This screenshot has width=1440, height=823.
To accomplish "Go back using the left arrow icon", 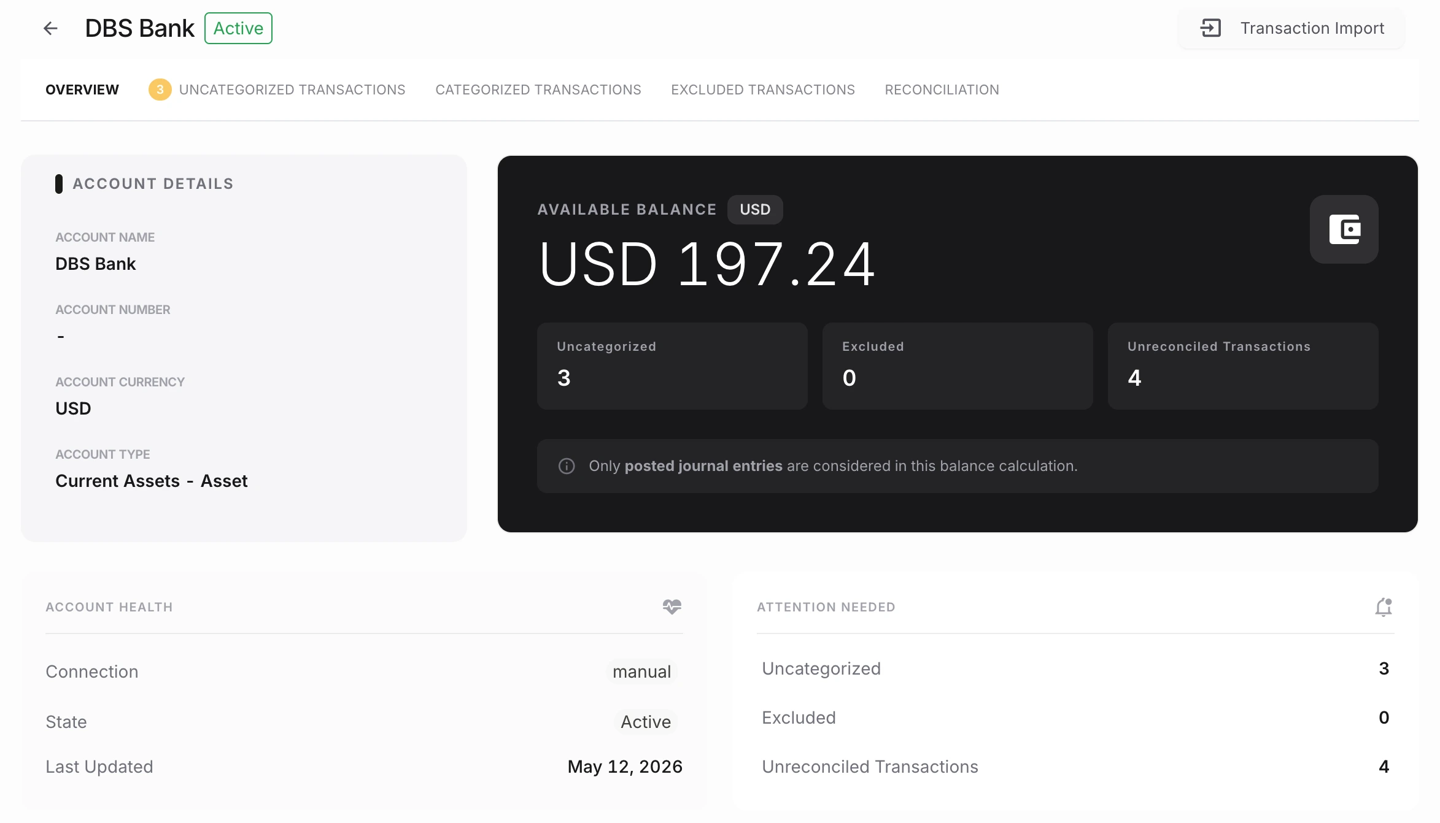I will click(x=50, y=28).
